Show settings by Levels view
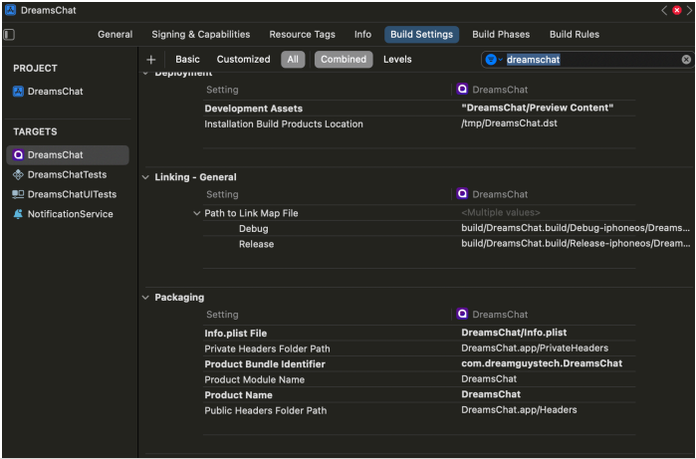The height and width of the screenshot is (459, 696). [x=397, y=60]
